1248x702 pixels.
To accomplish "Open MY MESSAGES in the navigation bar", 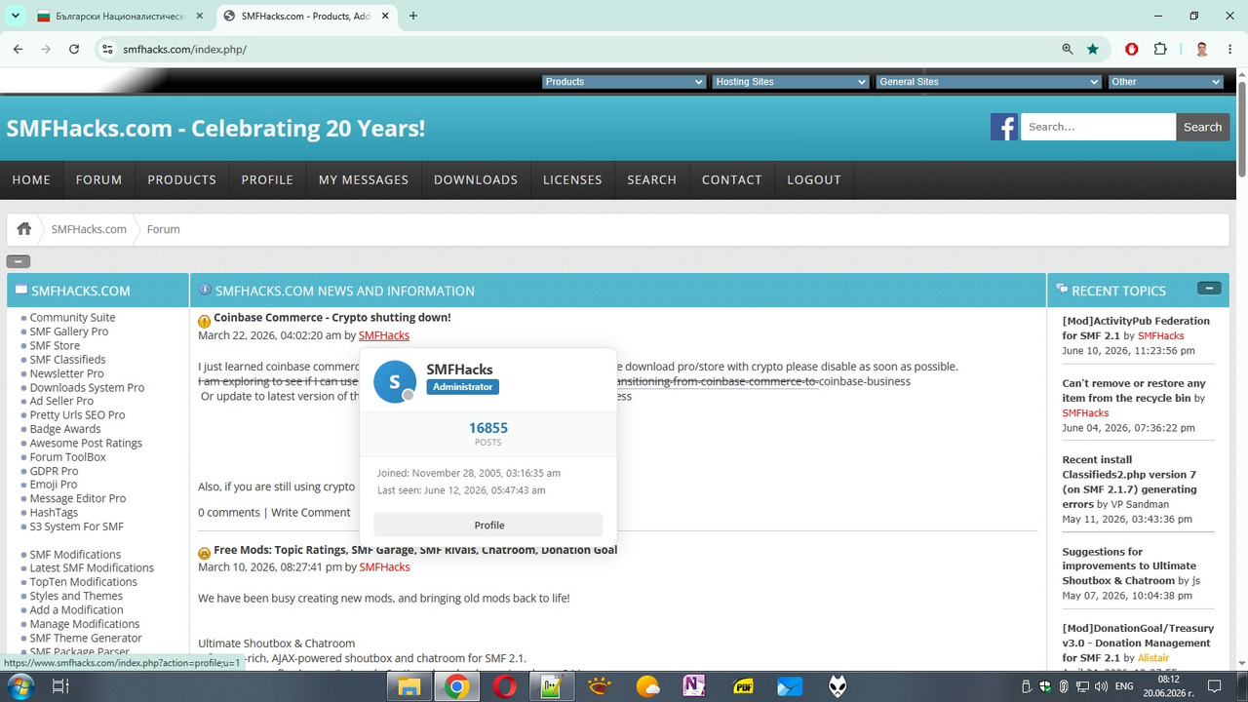I will (x=364, y=179).
